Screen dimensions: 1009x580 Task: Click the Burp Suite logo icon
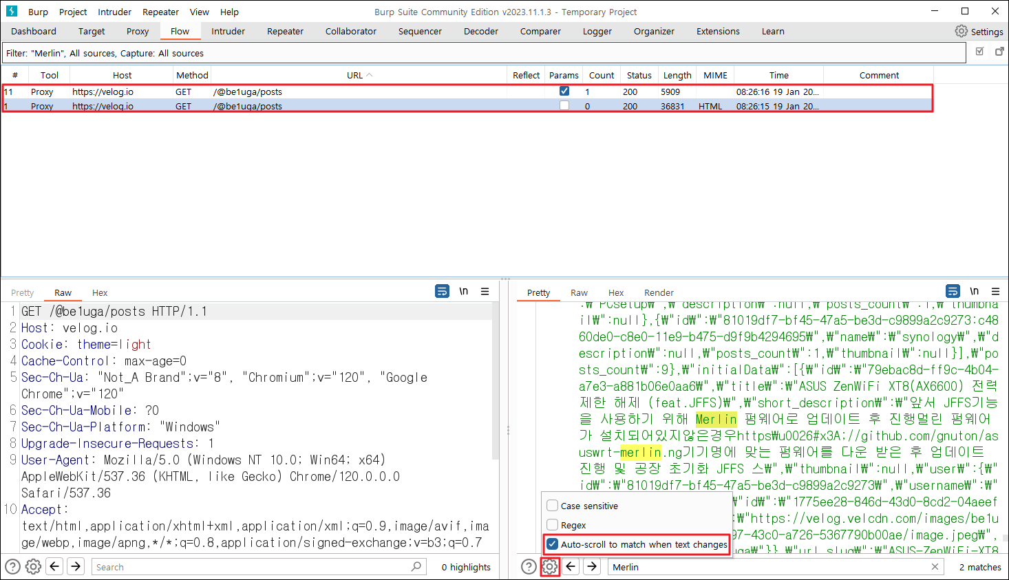click(x=12, y=11)
